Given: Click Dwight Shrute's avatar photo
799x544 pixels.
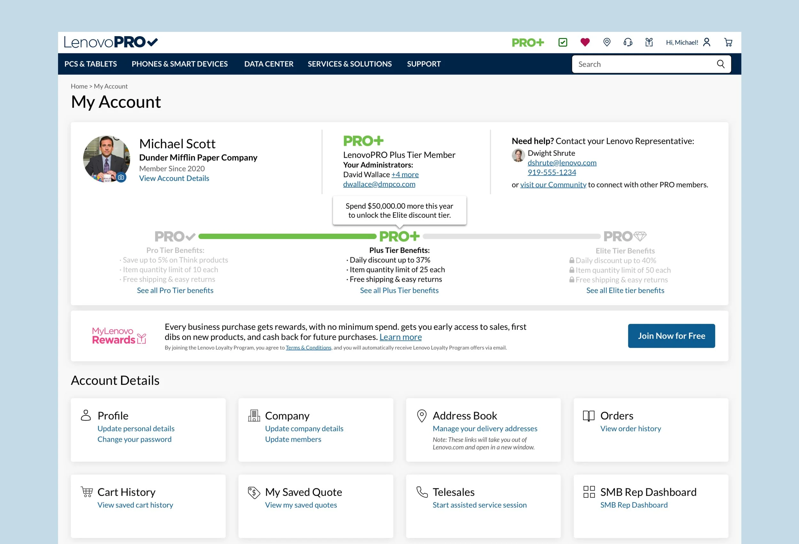Looking at the screenshot, I should click(x=518, y=155).
